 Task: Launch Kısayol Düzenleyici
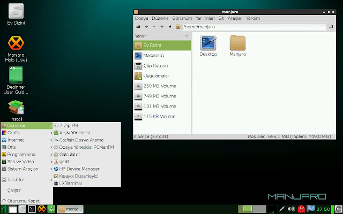87,176
